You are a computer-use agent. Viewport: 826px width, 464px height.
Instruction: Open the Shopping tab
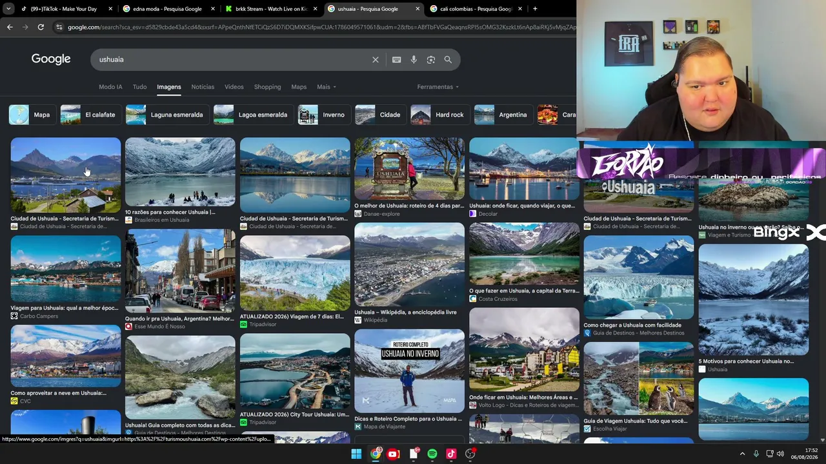tap(267, 87)
